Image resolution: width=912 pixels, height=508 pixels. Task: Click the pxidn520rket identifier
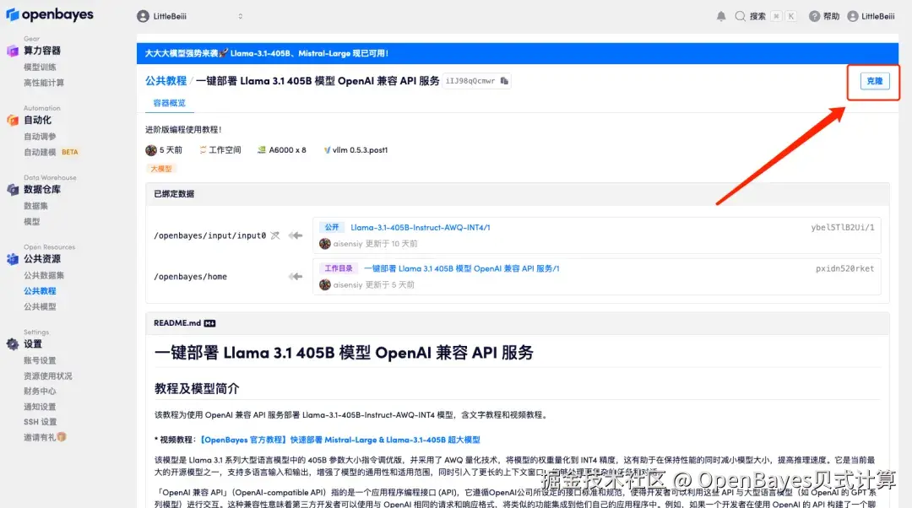pos(845,268)
